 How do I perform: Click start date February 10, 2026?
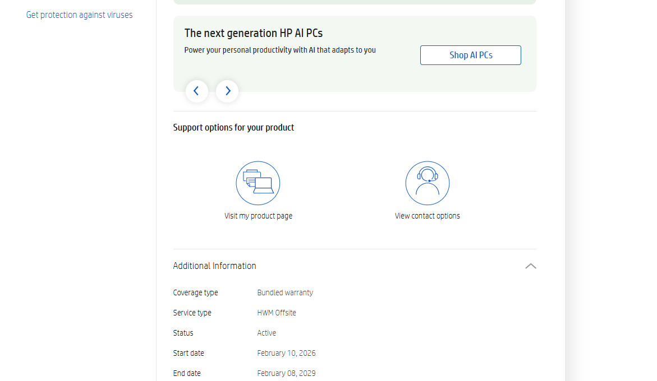tap(286, 353)
